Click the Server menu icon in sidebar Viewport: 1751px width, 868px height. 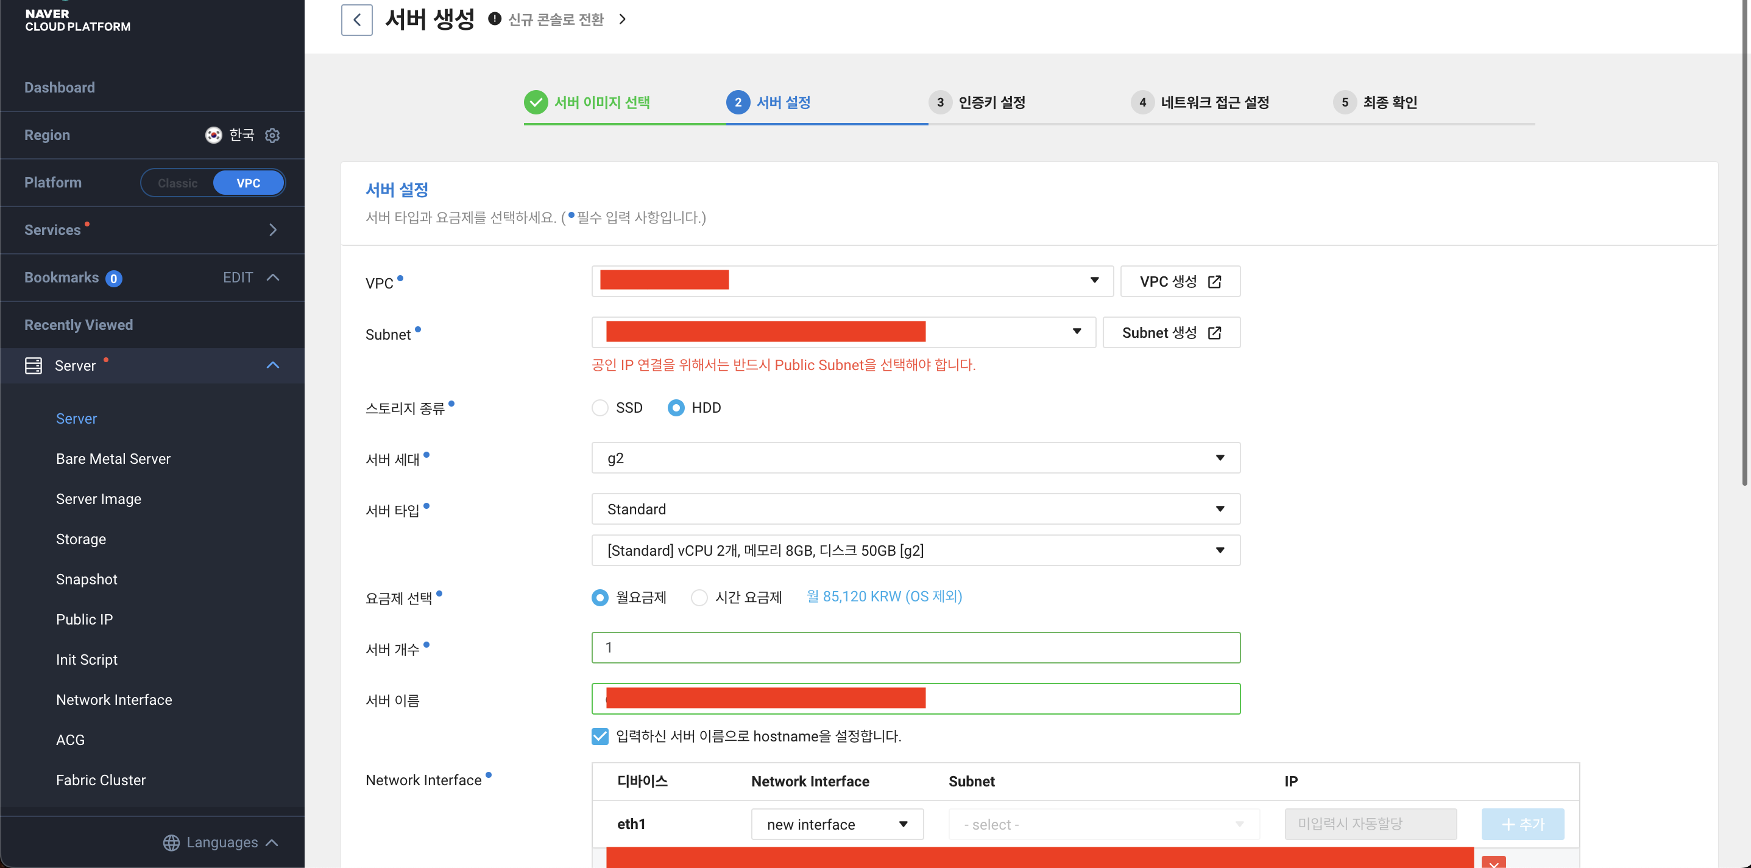coord(34,365)
